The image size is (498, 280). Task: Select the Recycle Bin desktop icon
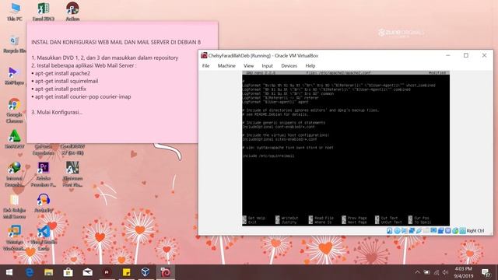point(15,44)
